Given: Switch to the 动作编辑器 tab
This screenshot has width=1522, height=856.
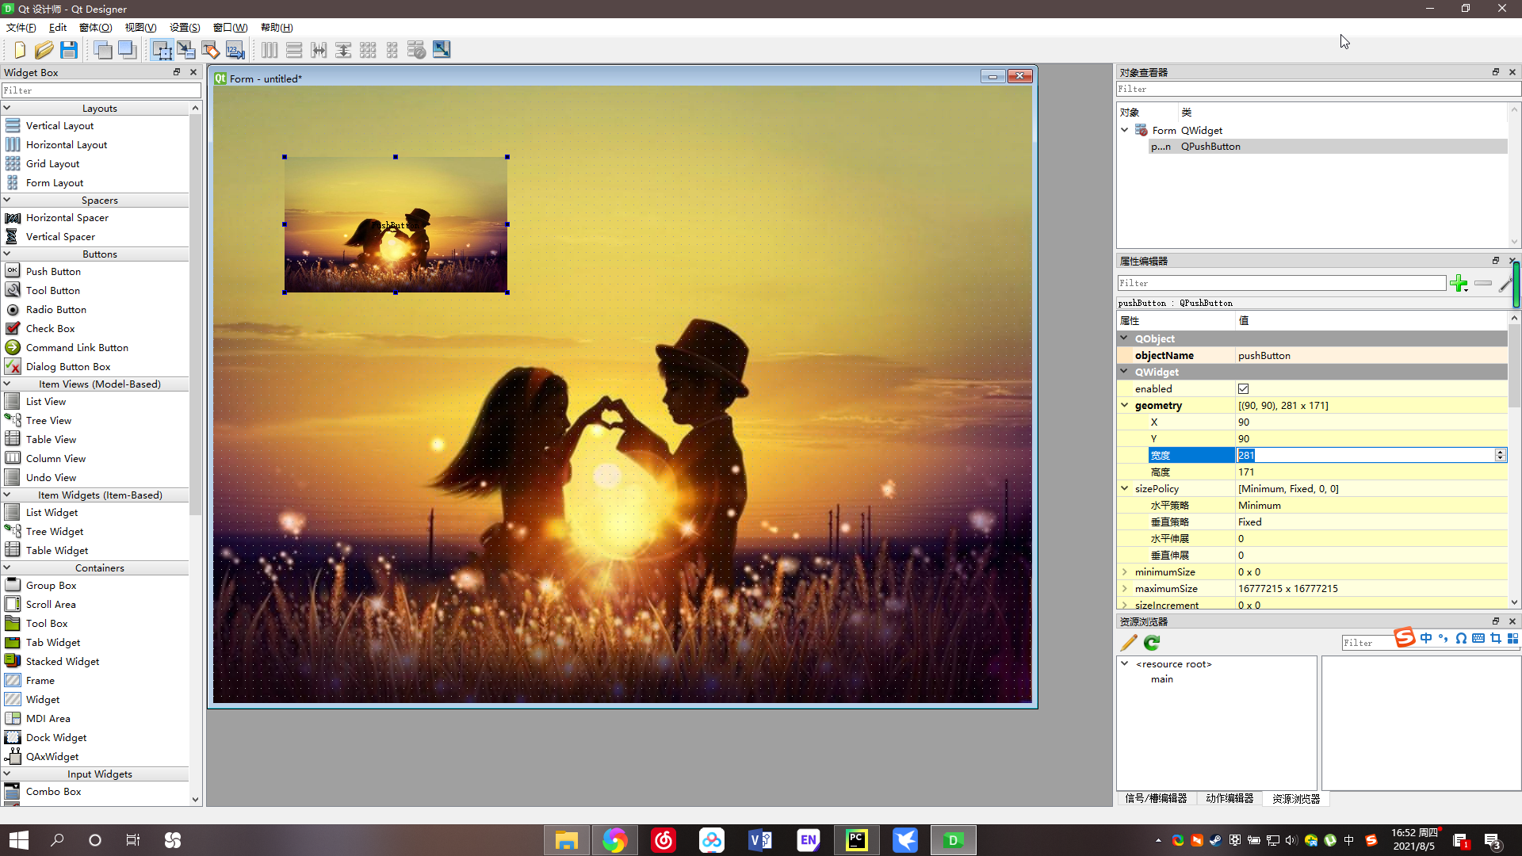Looking at the screenshot, I should click(1229, 799).
